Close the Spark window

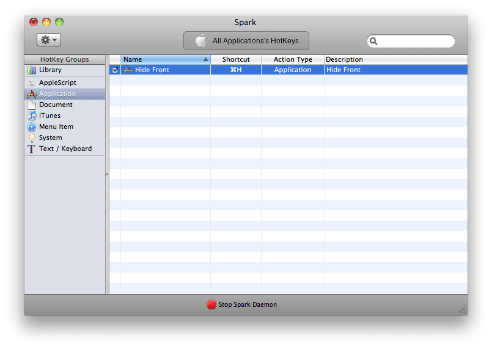pyautogui.click(x=34, y=22)
